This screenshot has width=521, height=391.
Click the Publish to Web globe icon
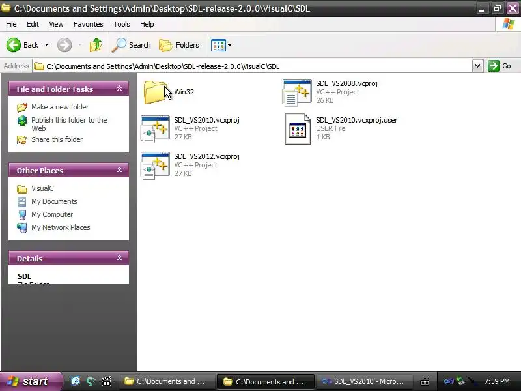pyautogui.click(x=22, y=121)
